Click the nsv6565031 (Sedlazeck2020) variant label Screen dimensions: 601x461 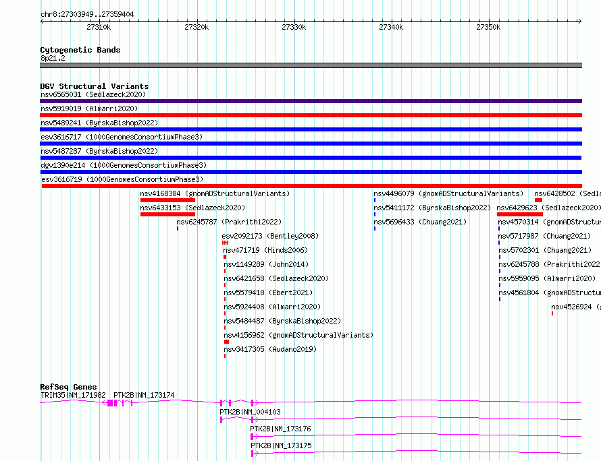click(93, 94)
